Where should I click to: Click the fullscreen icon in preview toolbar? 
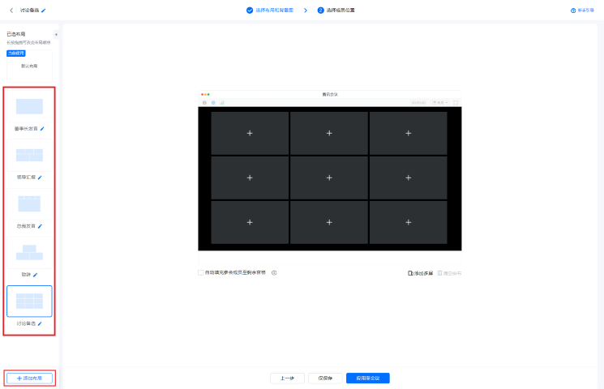click(456, 103)
